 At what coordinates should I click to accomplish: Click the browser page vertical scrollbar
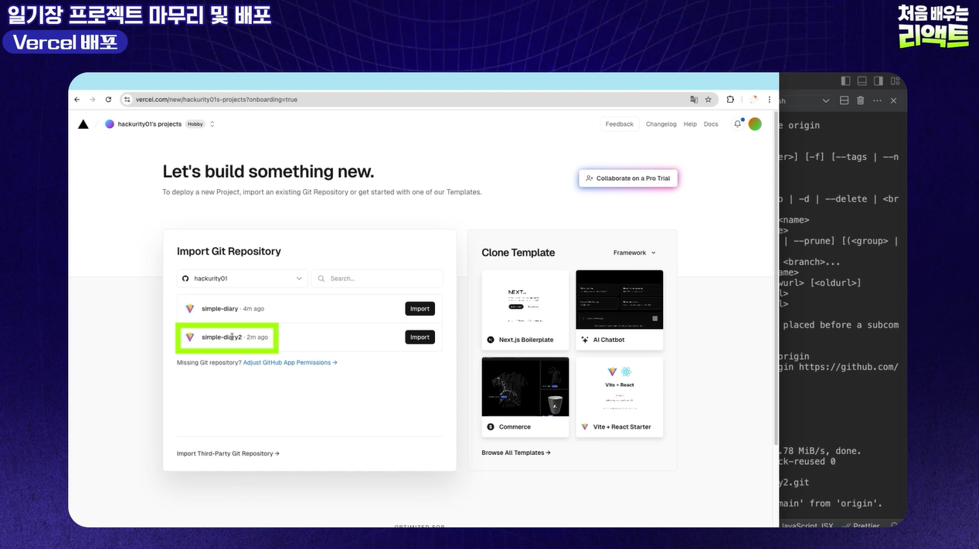777,278
